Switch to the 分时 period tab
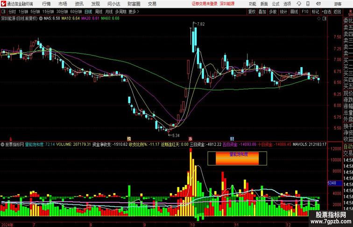 click(x=12, y=12)
